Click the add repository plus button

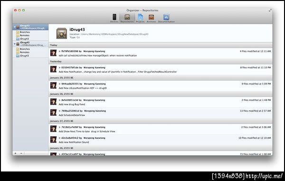pos(16,153)
